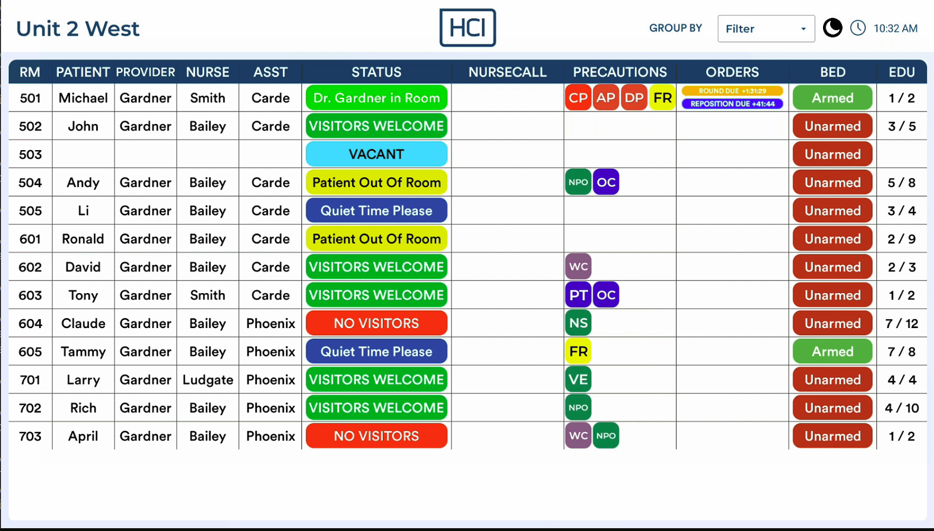This screenshot has height=531, width=934.
Task: Sort by the PATIENT column header
Action: point(82,72)
